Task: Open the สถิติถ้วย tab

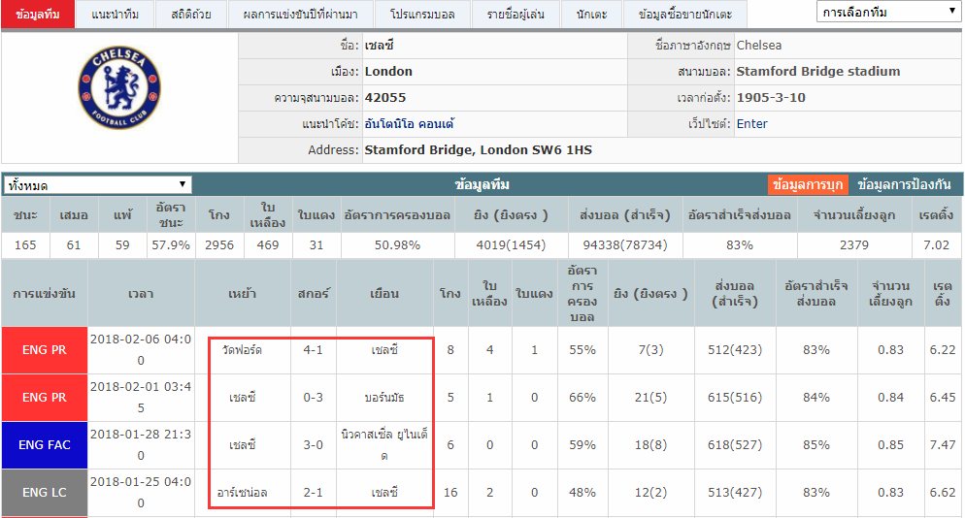Action: coord(191,15)
